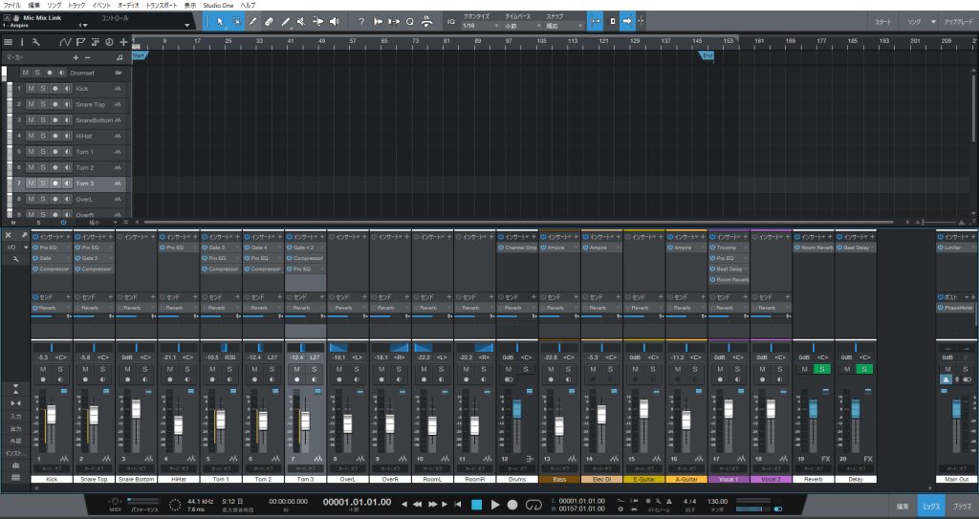The width and height of the screenshot is (979, 519).
Task: Click the End marker on the timeline
Action: 707,55
